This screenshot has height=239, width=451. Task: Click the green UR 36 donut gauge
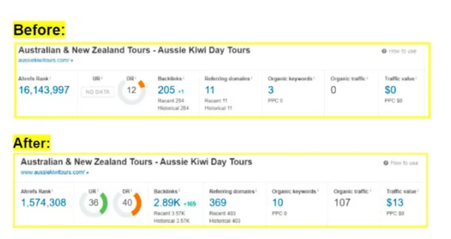pos(94,203)
